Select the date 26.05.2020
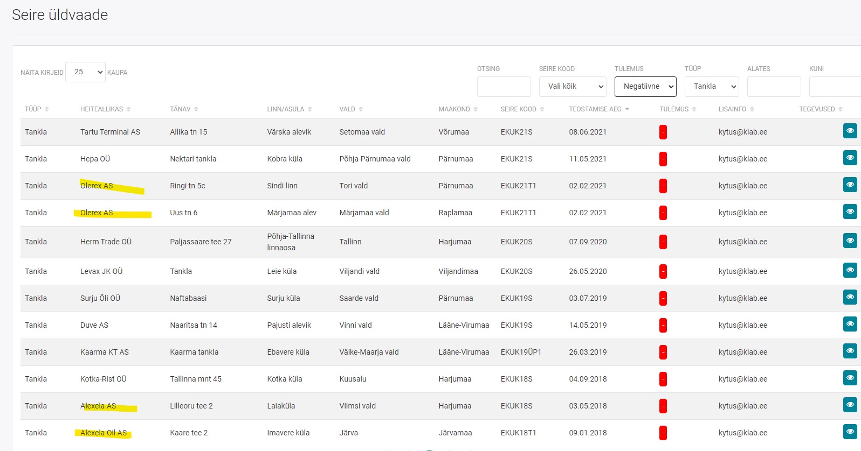861x451 pixels. tap(588, 271)
